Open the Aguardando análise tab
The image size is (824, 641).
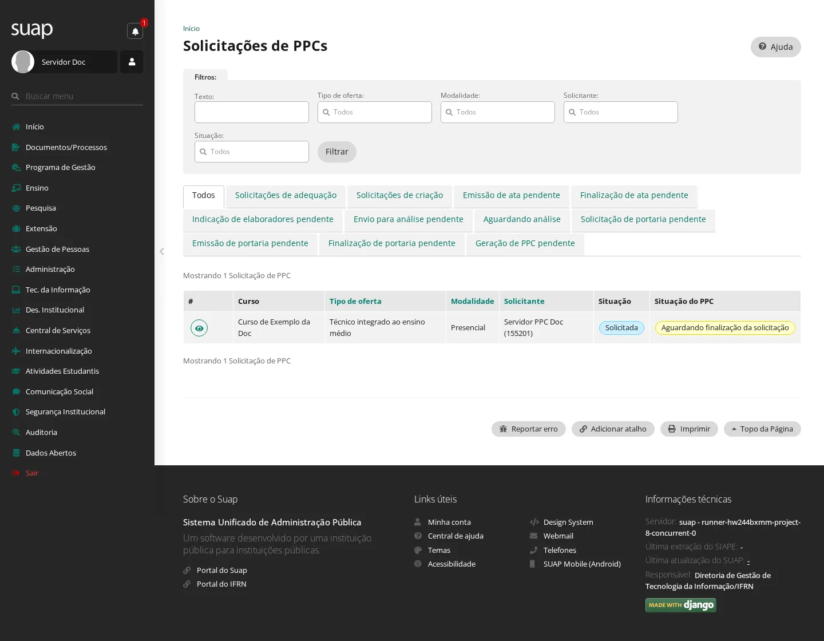pyautogui.click(x=522, y=220)
